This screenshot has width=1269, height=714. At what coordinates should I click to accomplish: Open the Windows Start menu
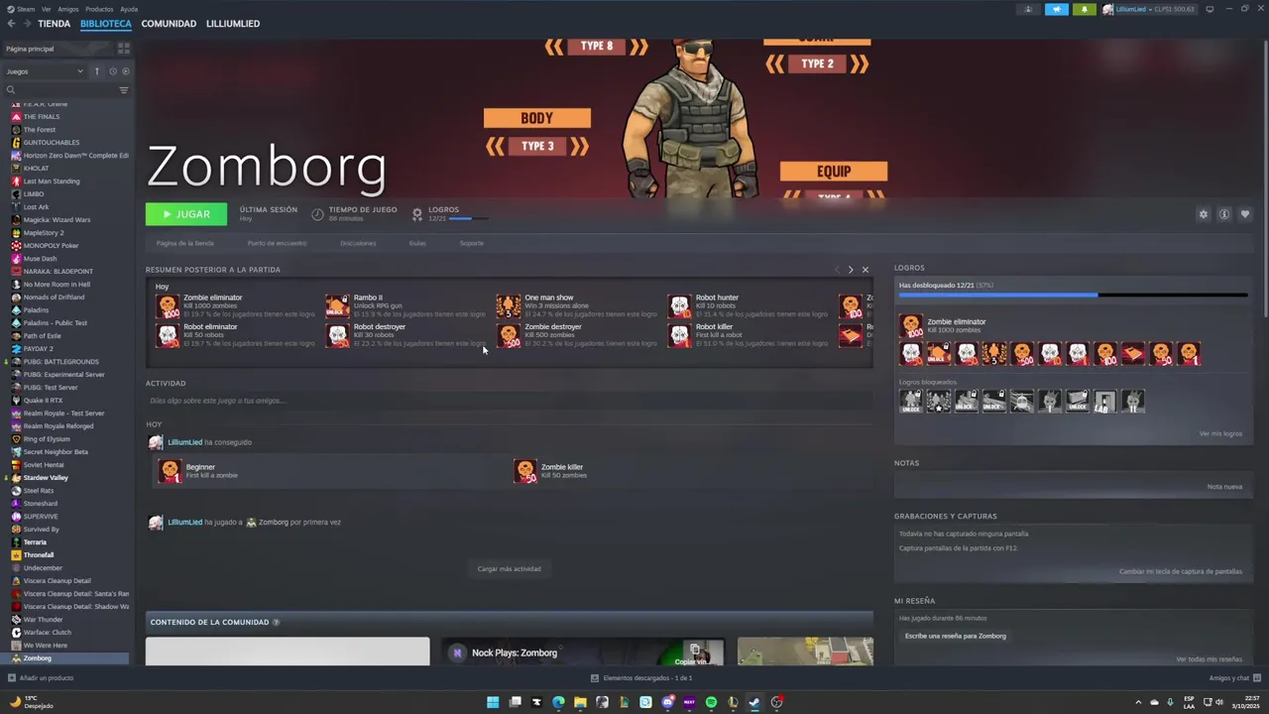493,702
